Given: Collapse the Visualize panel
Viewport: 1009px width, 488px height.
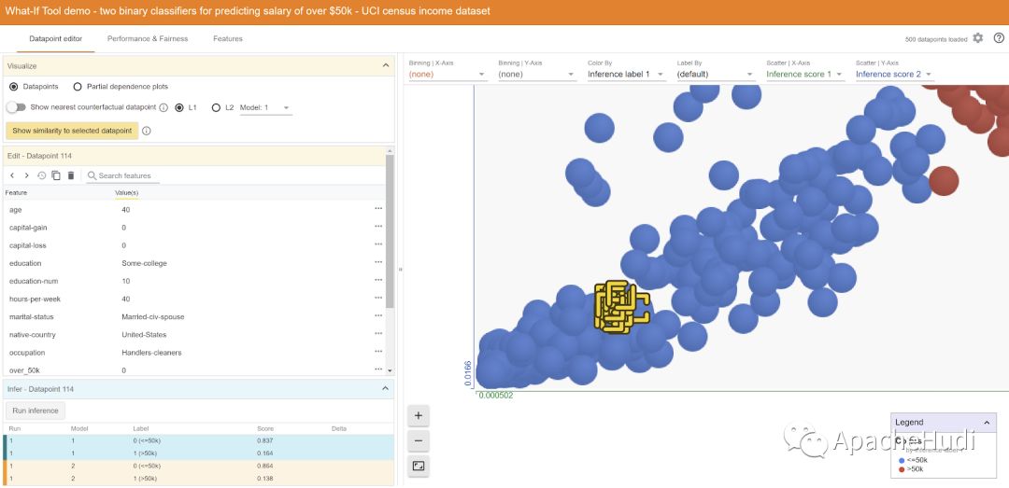Looking at the screenshot, I should click(386, 65).
